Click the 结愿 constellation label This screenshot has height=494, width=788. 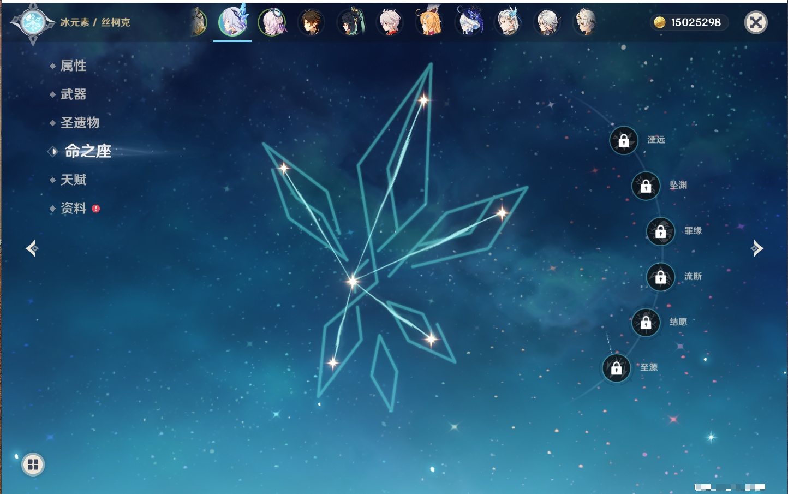coord(678,322)
